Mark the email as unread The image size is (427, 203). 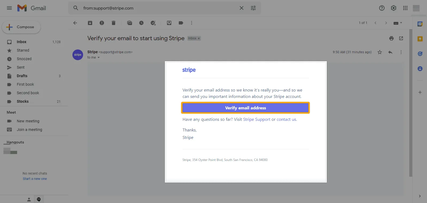coord(130,23)
